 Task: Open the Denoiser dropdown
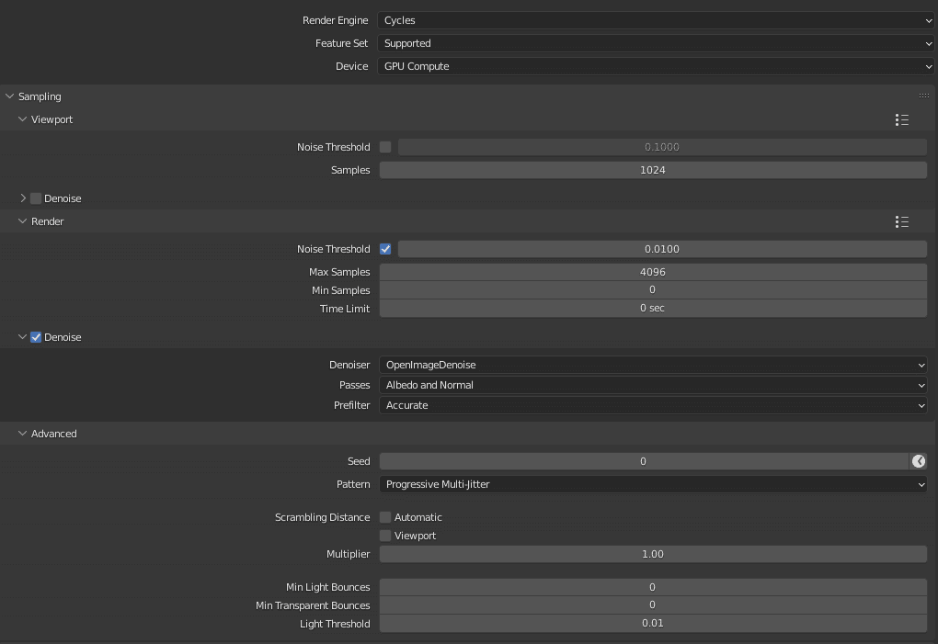coord(653,365)
